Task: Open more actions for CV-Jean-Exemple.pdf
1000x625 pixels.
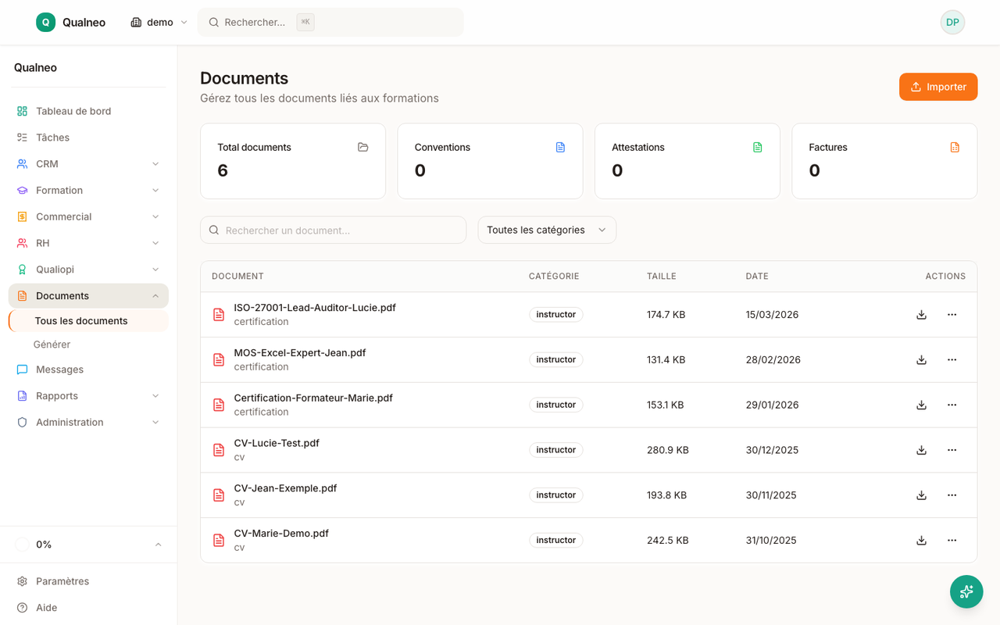Action: pyautogui.click(x=952, y=495)
